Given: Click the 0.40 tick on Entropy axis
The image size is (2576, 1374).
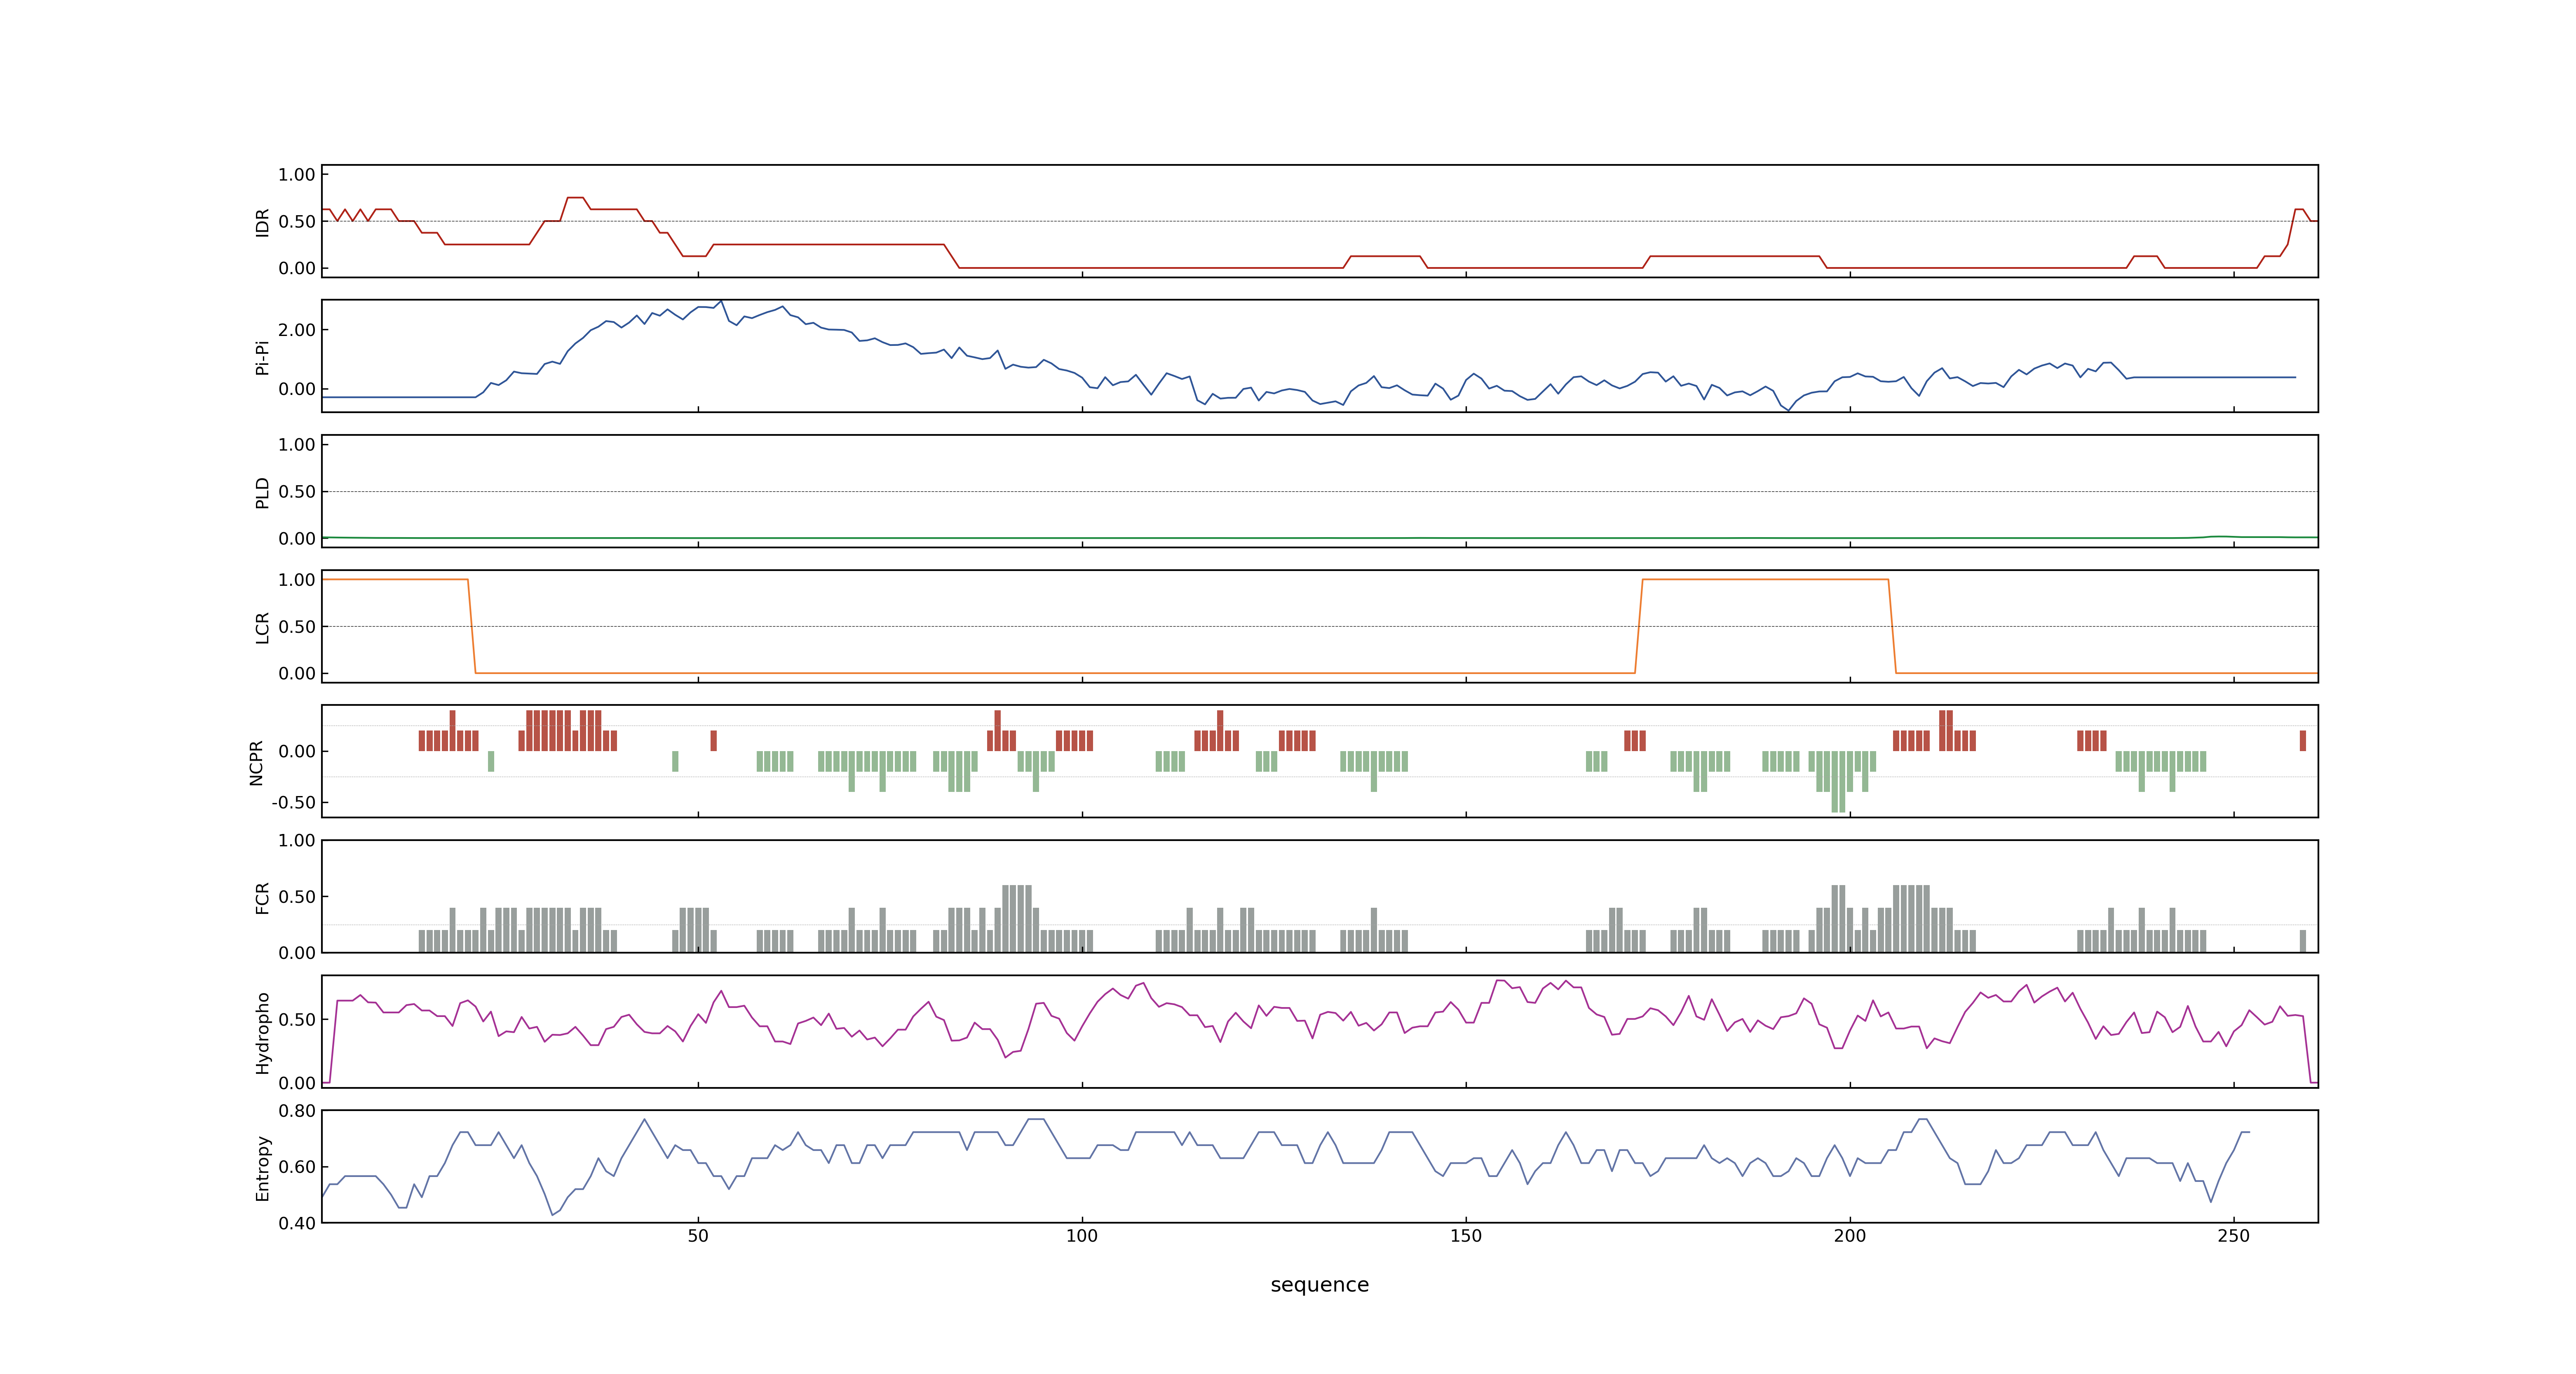Looking at the screenshot, I should click(x=297, y=1223).
